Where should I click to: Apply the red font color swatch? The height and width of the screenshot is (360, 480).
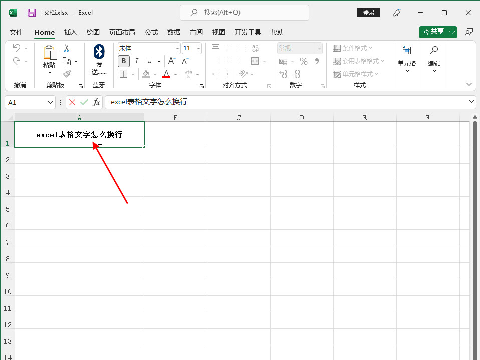coord(166,74)
